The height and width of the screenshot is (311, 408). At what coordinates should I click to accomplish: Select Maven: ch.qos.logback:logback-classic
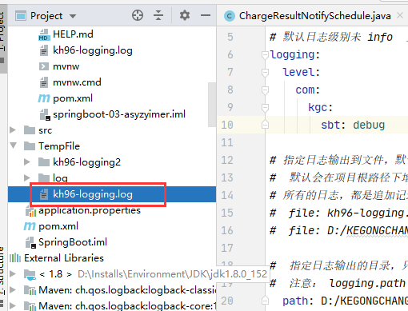pos(127,290)
